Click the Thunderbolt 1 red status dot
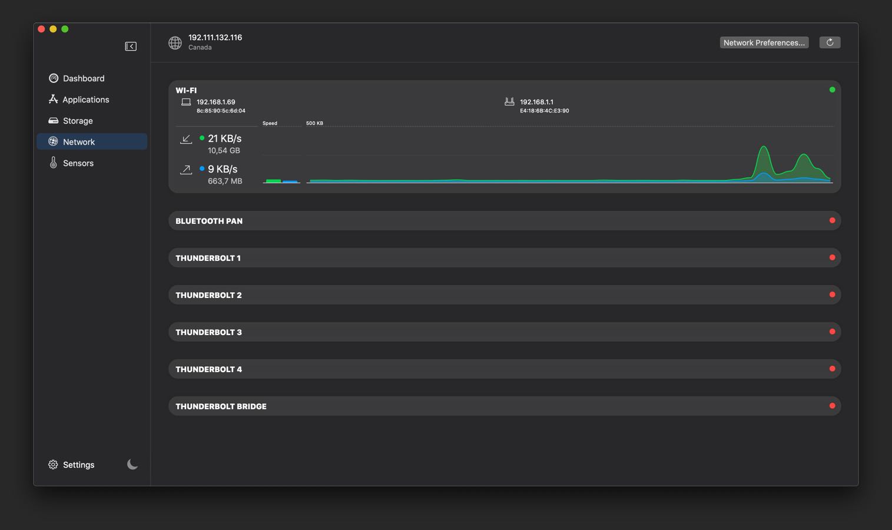Image resolution: width=892 pixels, height=530 pixels. (x=832, y=257)
